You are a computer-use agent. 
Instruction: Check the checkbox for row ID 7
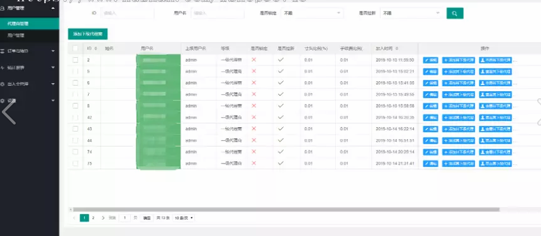coord(75,94)
